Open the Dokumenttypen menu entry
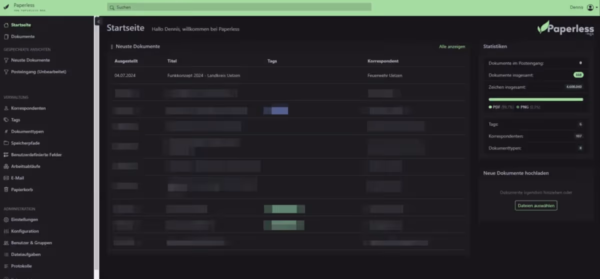Image resolution: width=600 pixels, height=279 pixels. click(x=27, y=131)
